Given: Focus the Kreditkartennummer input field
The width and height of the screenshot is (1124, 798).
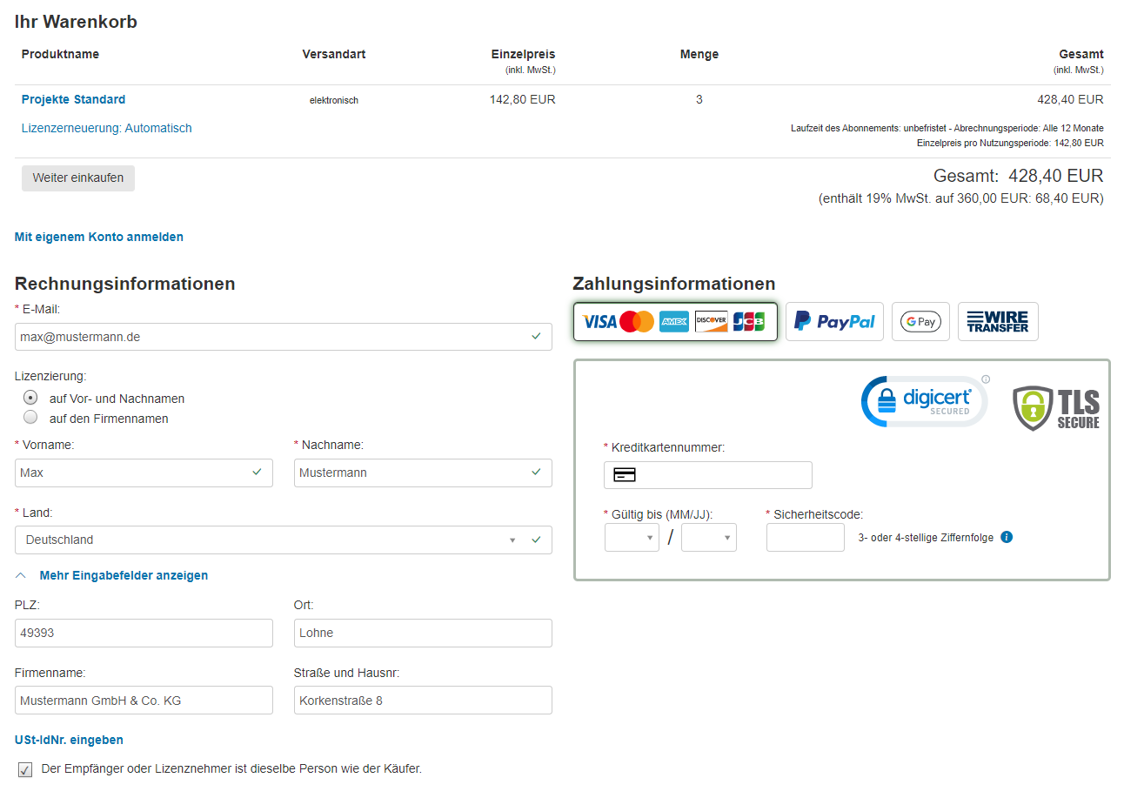Looking at the screenshot, I should [x=708, y=475].
